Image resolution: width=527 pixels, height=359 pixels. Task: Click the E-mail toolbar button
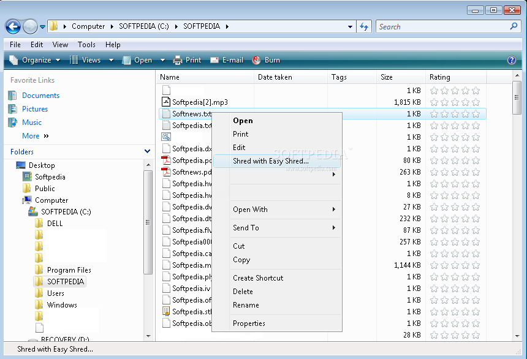[227, 60]
